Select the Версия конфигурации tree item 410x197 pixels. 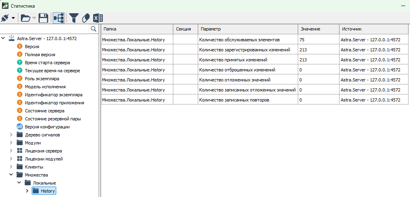click(47, 127)
